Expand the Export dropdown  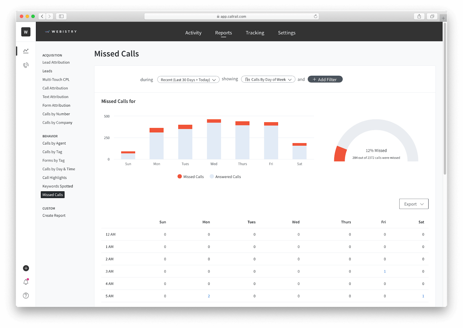coord(414,204)
